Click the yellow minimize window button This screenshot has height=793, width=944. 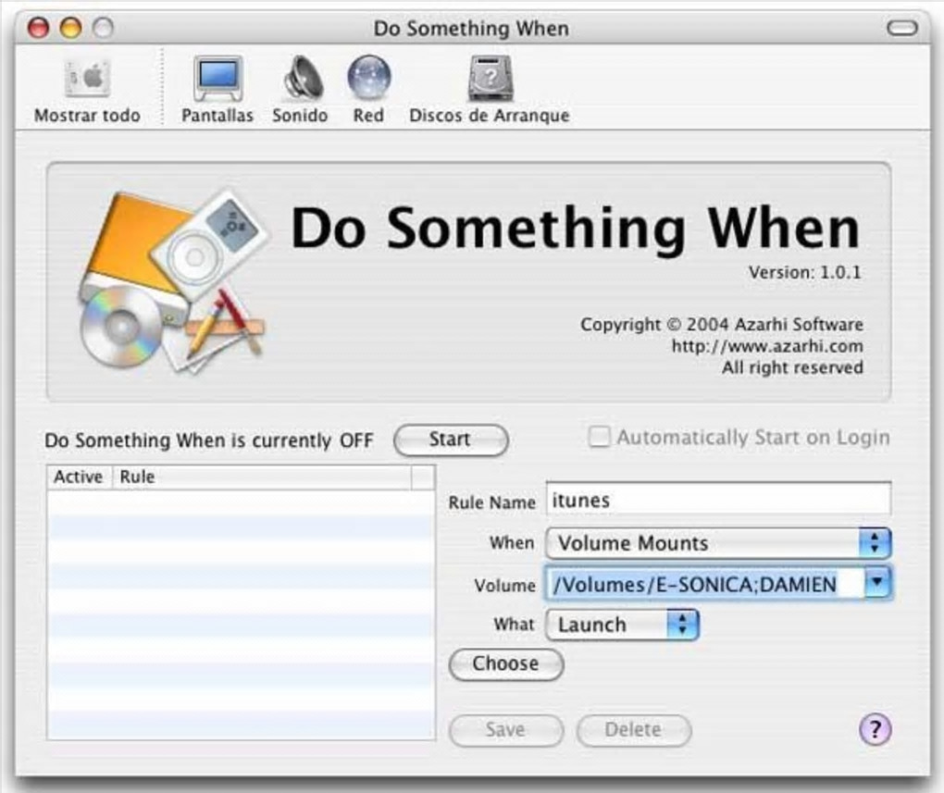click(x=70, y=28)
